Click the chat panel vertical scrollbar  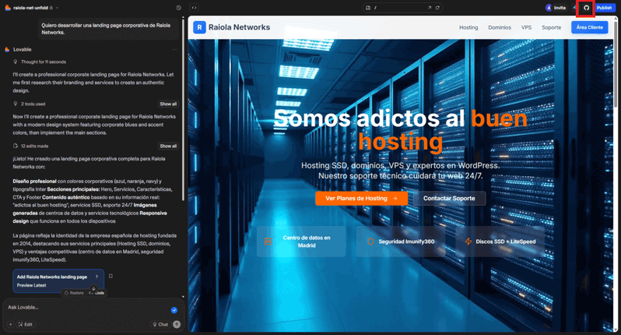pos(183,109)
